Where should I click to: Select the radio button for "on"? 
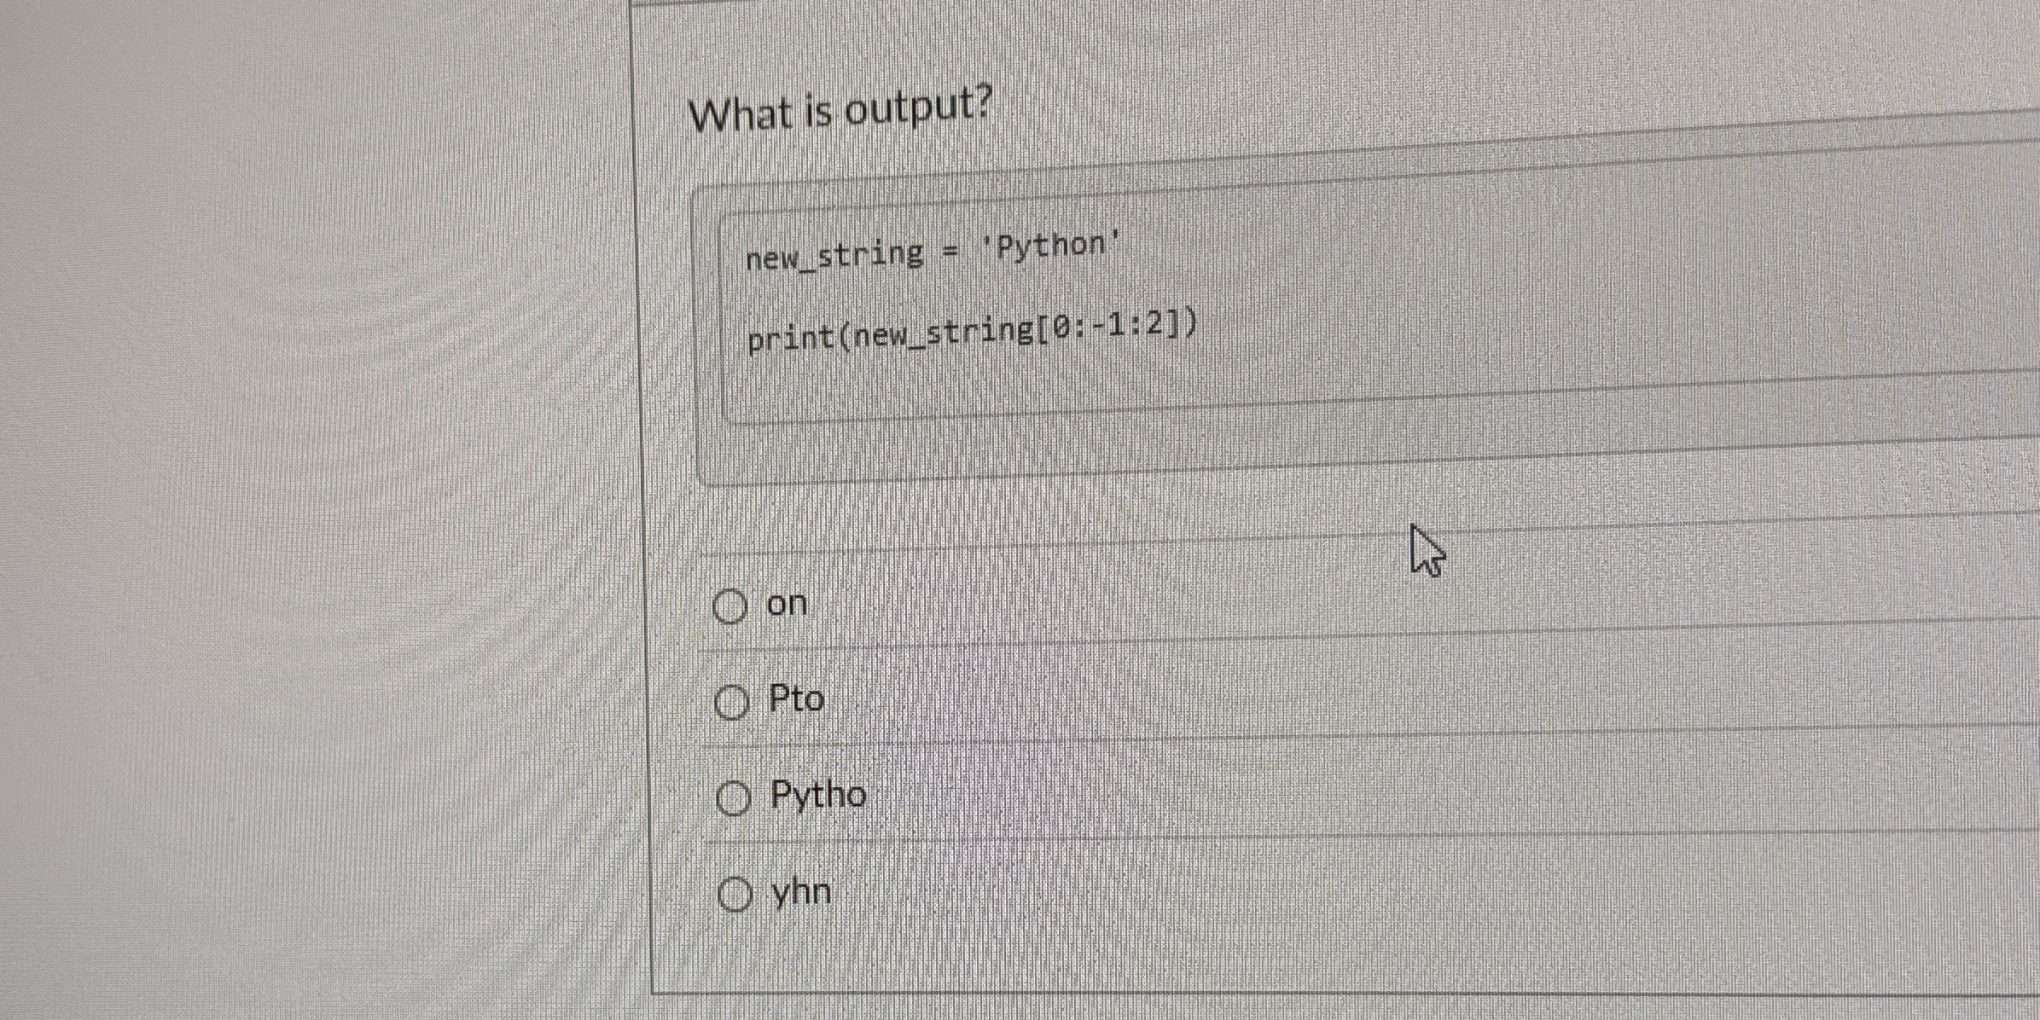732,607
